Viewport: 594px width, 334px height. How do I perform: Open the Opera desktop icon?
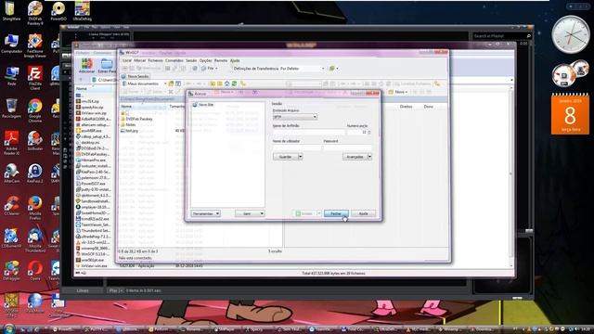pos(35,270)
